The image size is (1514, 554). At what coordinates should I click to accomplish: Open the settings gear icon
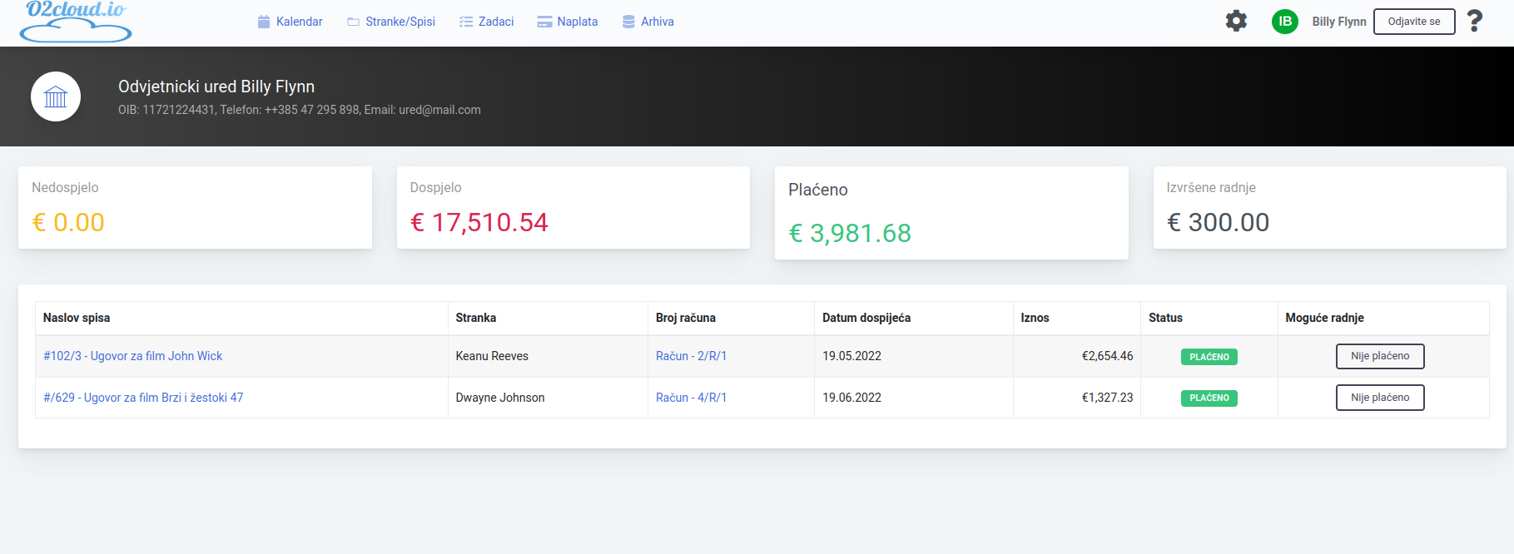(1236, 21)
